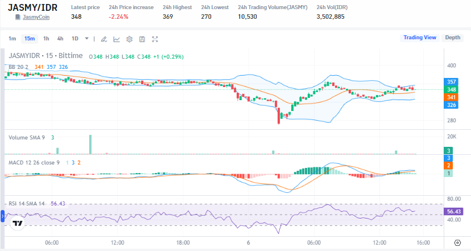
Task: Click the +1 (+0.29%) candle change value
Action: tap(168, 57)
